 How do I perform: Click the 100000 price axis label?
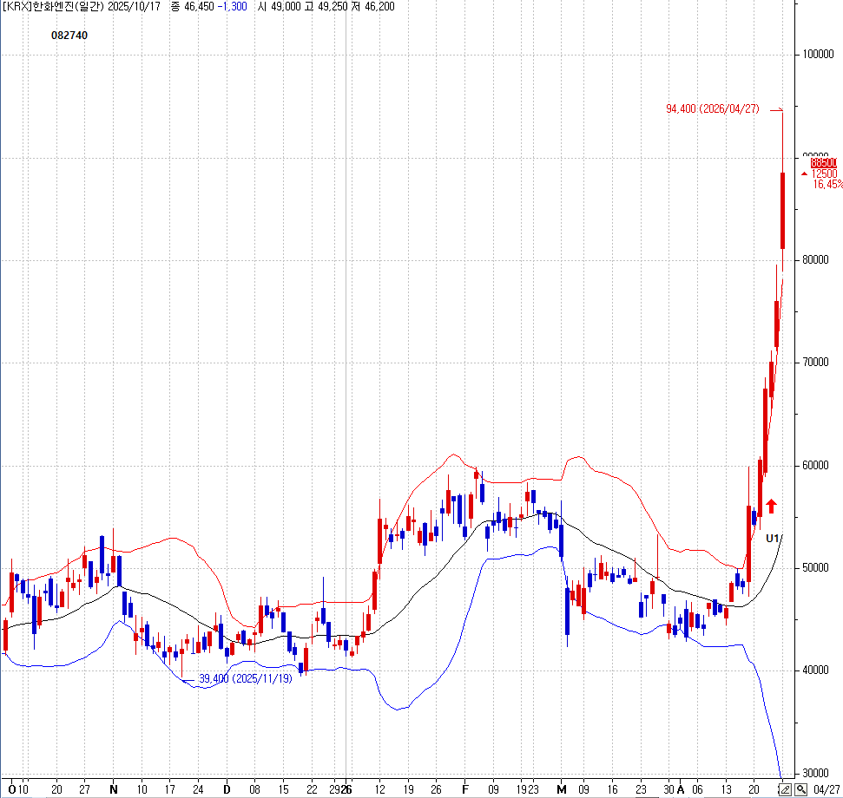point(818,55)
